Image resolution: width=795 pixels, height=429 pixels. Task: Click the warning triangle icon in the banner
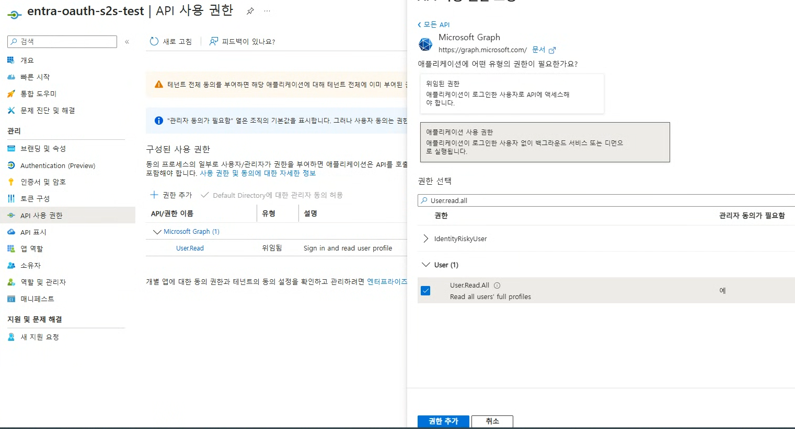pos(159,85)
